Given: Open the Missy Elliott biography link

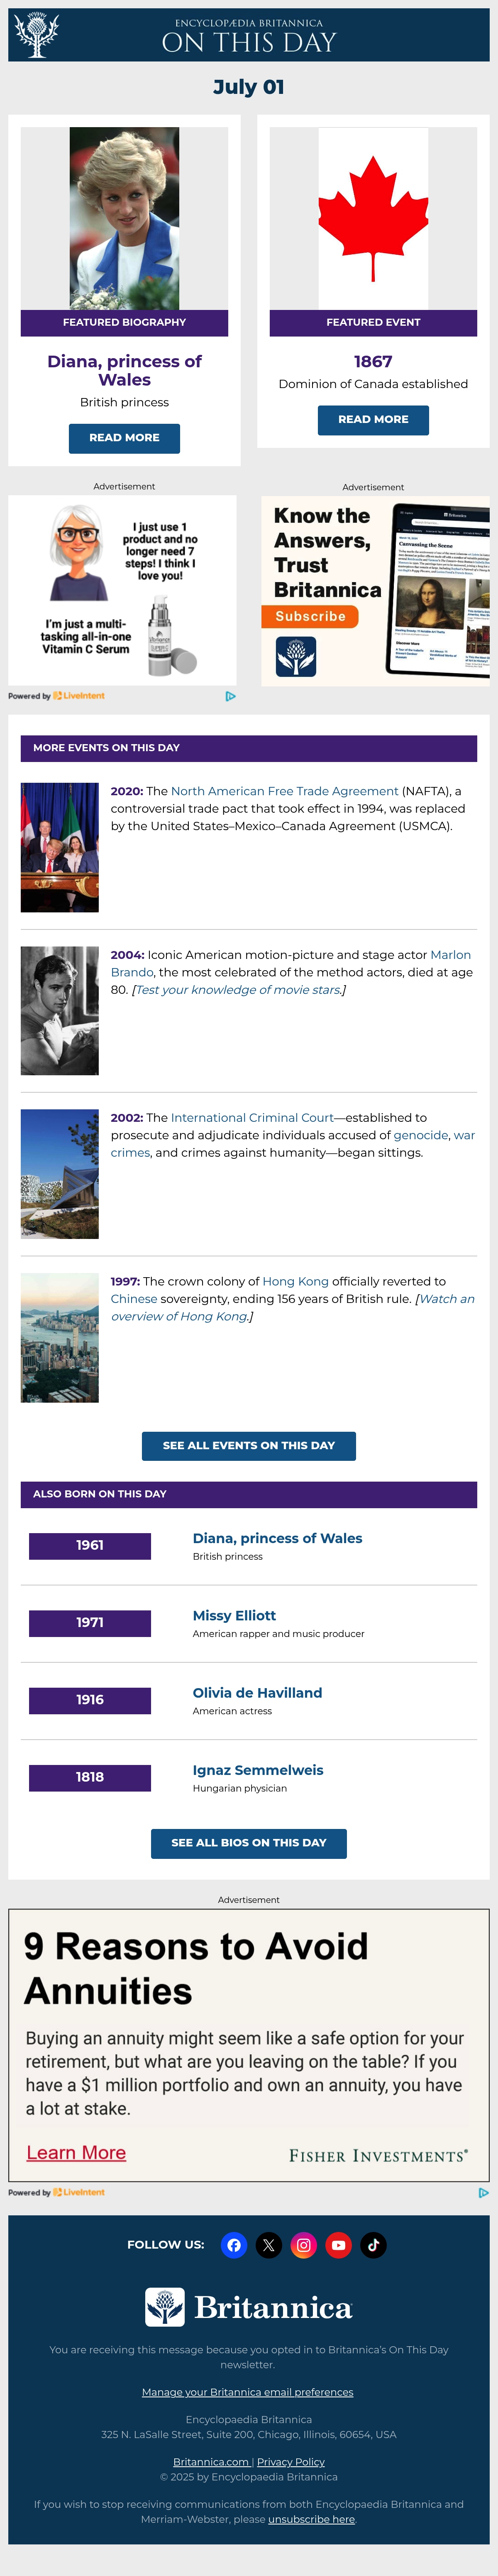Looking at the screenshot, I should (x=234, y=1615).
